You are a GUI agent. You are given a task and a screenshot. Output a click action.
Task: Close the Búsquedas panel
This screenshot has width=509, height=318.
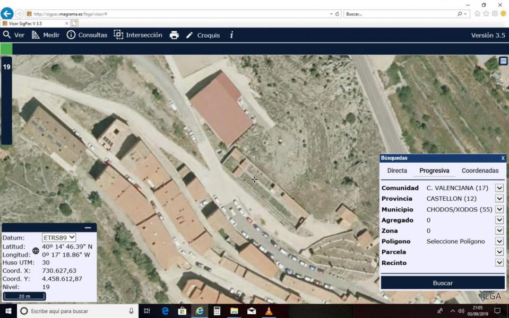tap(503, 158)
